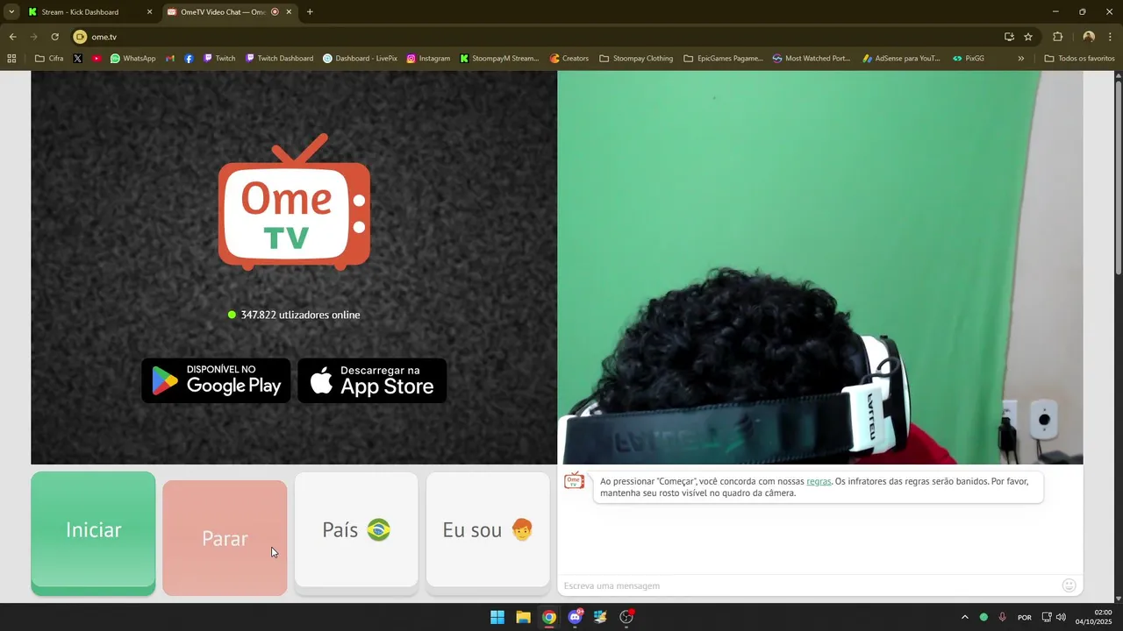Screen dimensions: 1123x631
Task: Go back to the previous page
Action: [12, 37]
